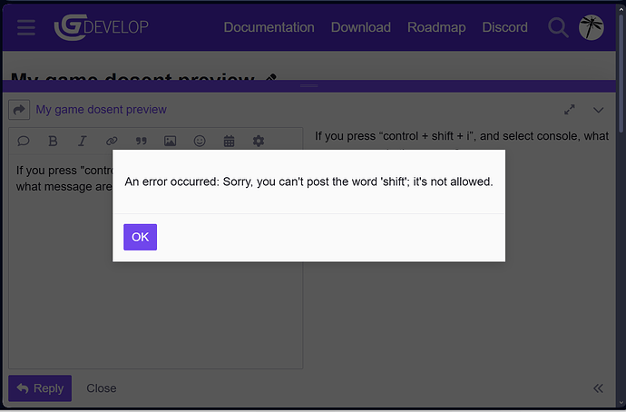Open the Documentation page

coord(269,27)
